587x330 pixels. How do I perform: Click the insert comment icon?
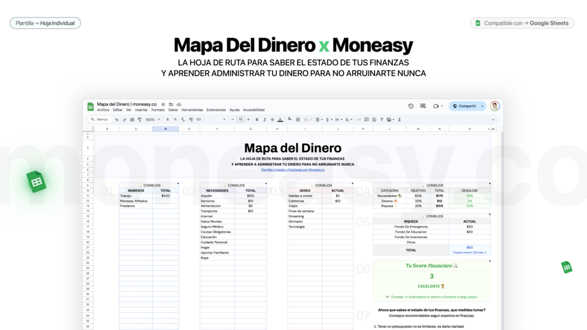(x=366, y=120)
